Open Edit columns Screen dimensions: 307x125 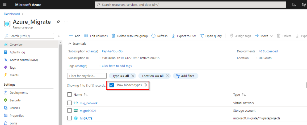(x=96, y=36)
